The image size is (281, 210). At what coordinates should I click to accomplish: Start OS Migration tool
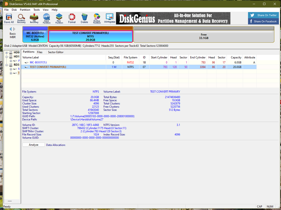coord(110,18)
